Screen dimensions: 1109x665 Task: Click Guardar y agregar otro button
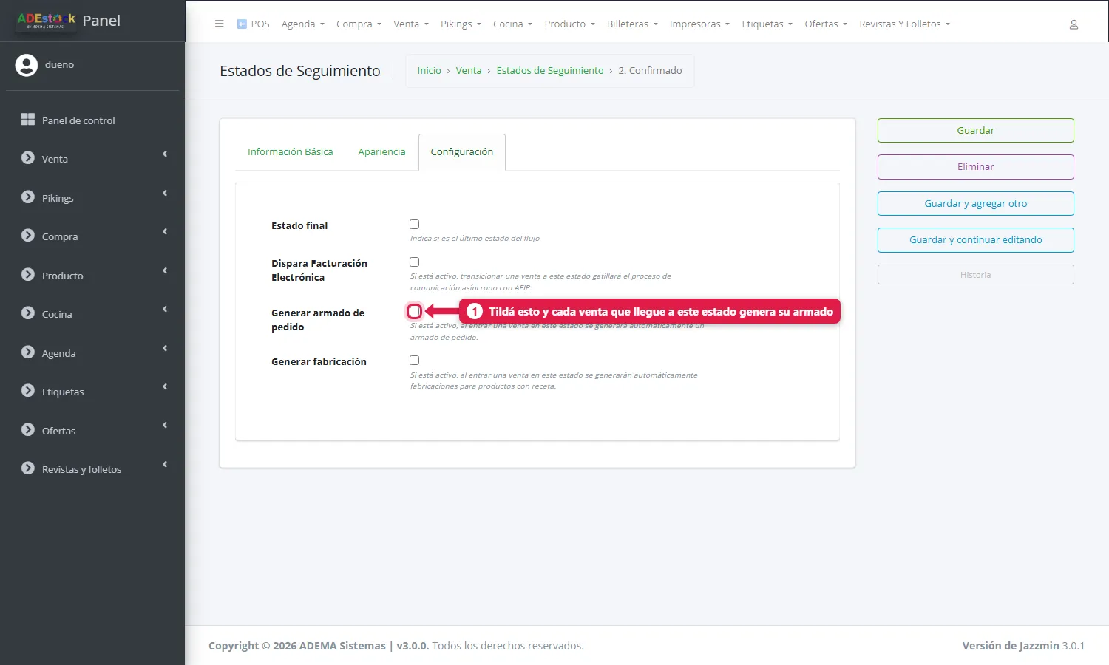pyautogui.click(x=976, y=204)
